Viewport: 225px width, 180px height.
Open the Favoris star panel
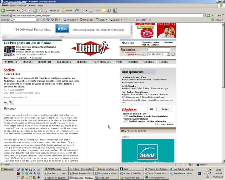coord(67,10)
